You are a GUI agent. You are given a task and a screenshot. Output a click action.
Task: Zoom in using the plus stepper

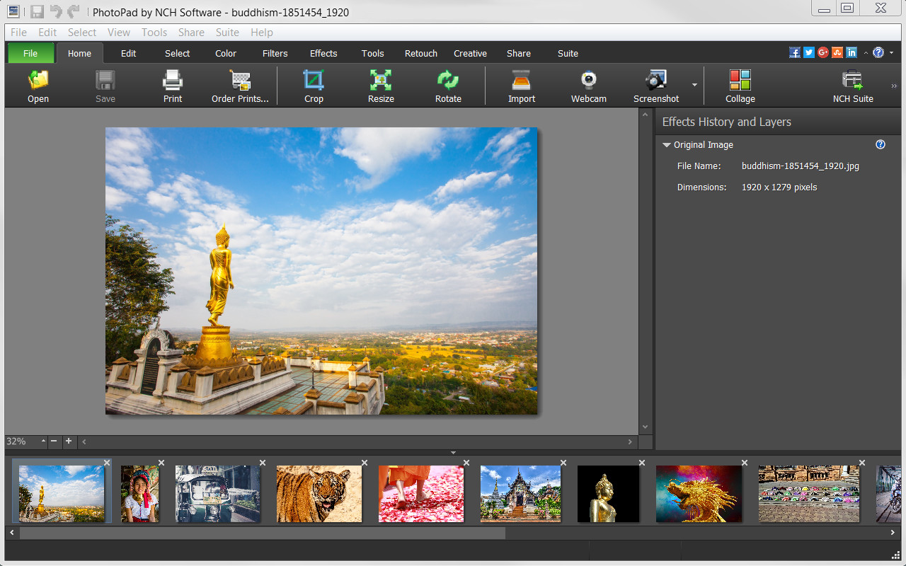(x=68, y=441)
